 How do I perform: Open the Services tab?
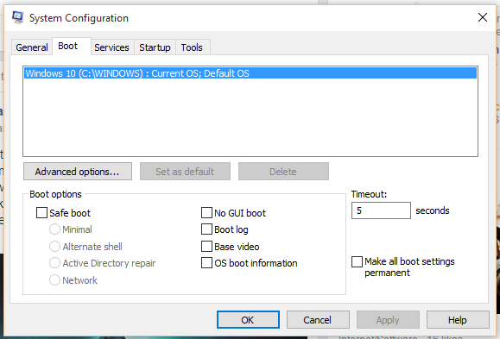[x=112, y=47]
